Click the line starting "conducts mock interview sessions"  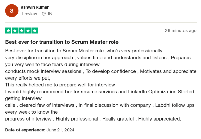click(x=100, y=71)
